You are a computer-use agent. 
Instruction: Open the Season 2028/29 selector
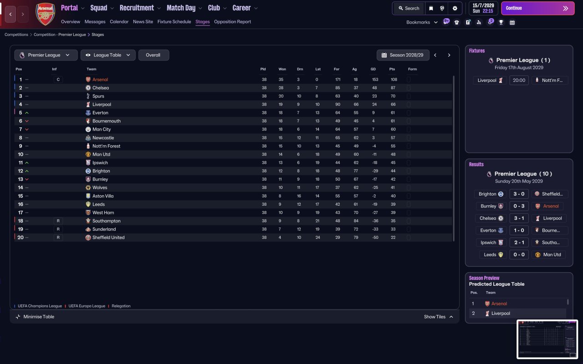[x=403, y=55]
